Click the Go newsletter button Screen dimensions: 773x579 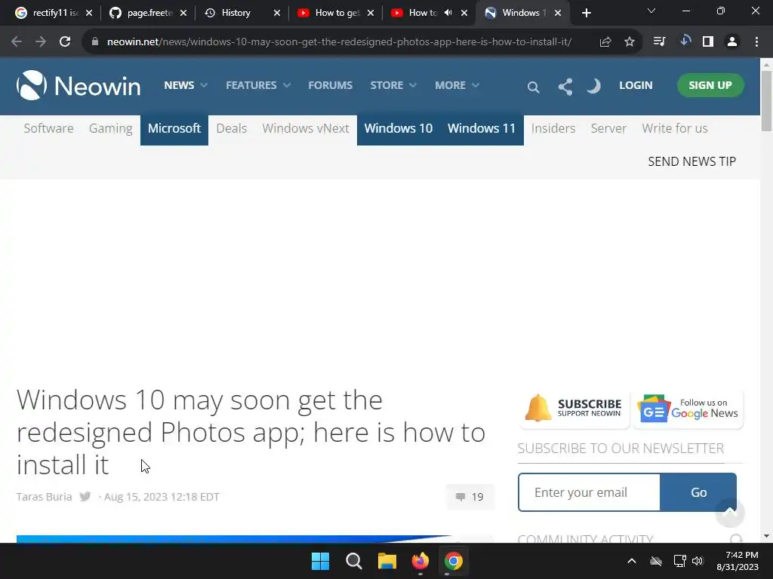(x=698, y=492)
